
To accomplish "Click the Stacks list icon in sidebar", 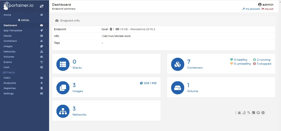I will coord(41,36).
